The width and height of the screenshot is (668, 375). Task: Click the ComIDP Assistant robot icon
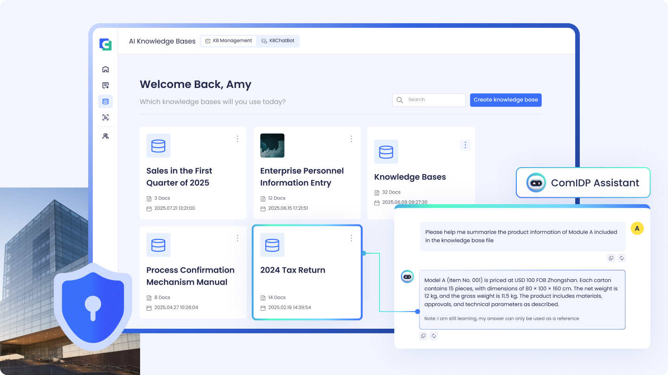tap(536, 182)
